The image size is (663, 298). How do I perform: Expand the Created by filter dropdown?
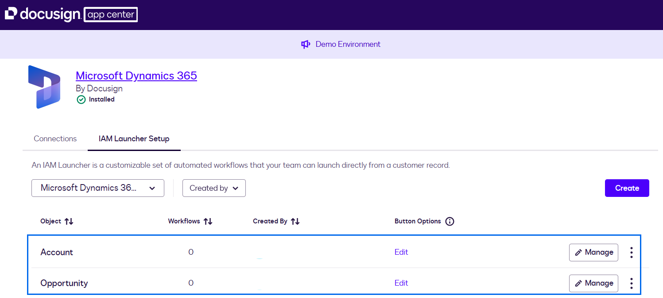pos(214,188)
